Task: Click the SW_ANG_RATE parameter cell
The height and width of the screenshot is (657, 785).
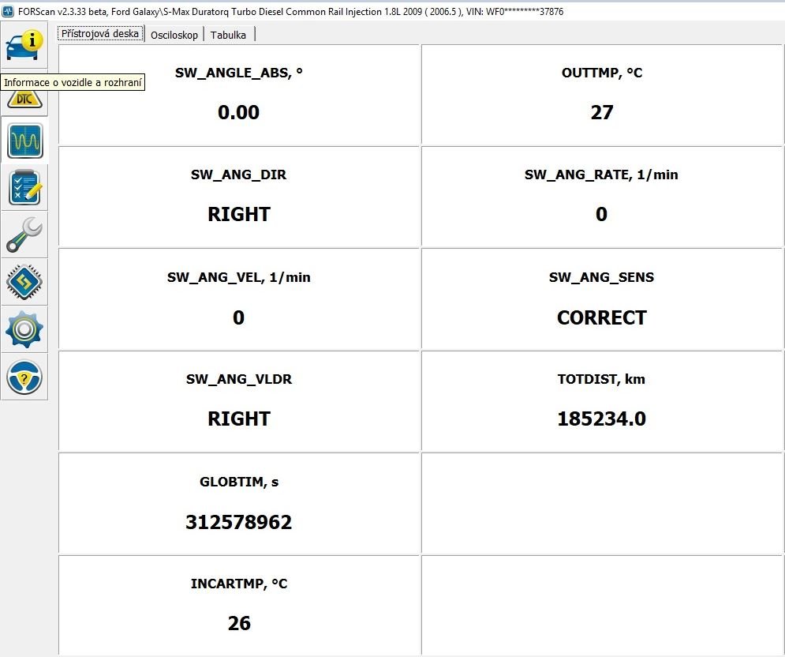Action: pos(601,196)
